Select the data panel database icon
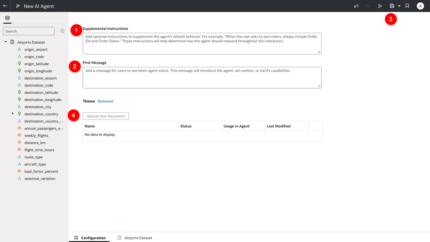The height and width of the screenshot is (242, 430). tap(7, 18)
